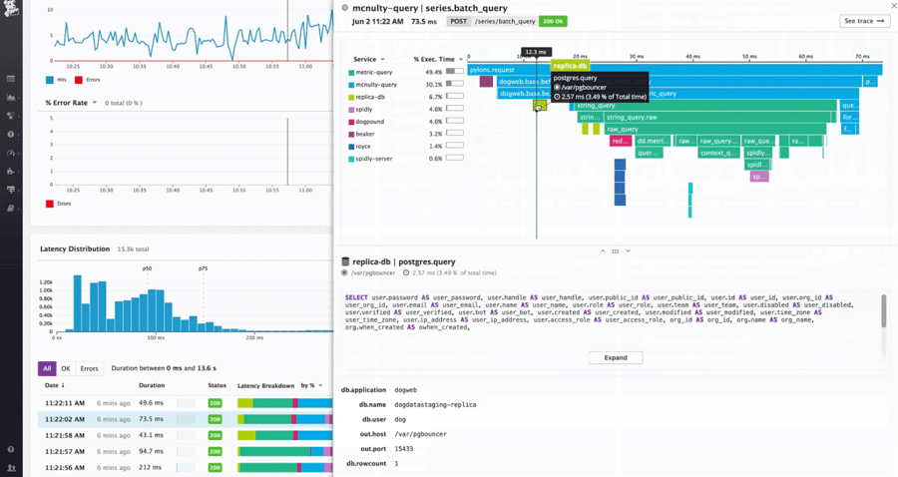Select the replica-db lime color swatch
This screenshot has width=898, height=477.
[351, 98]
